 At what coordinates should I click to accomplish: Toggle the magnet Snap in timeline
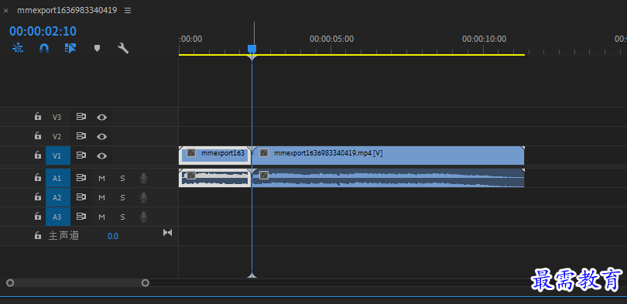pyautogui.click(x=44, y=48)
